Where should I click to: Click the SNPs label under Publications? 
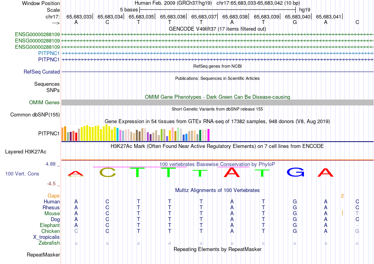(x=53, y=90)
